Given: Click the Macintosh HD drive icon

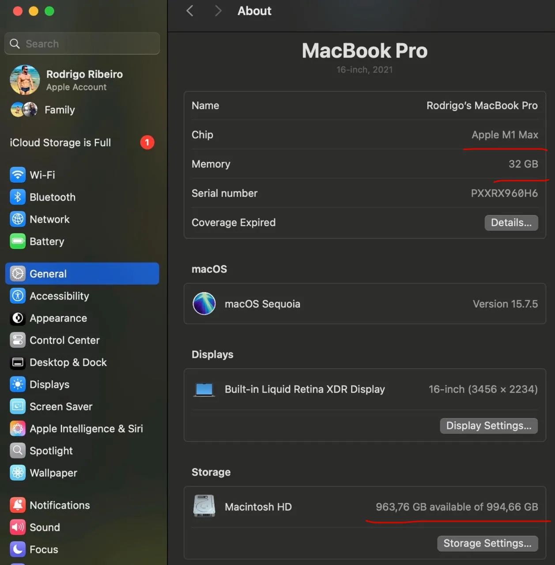Looking at the screenshot, I should coord(204,506).
